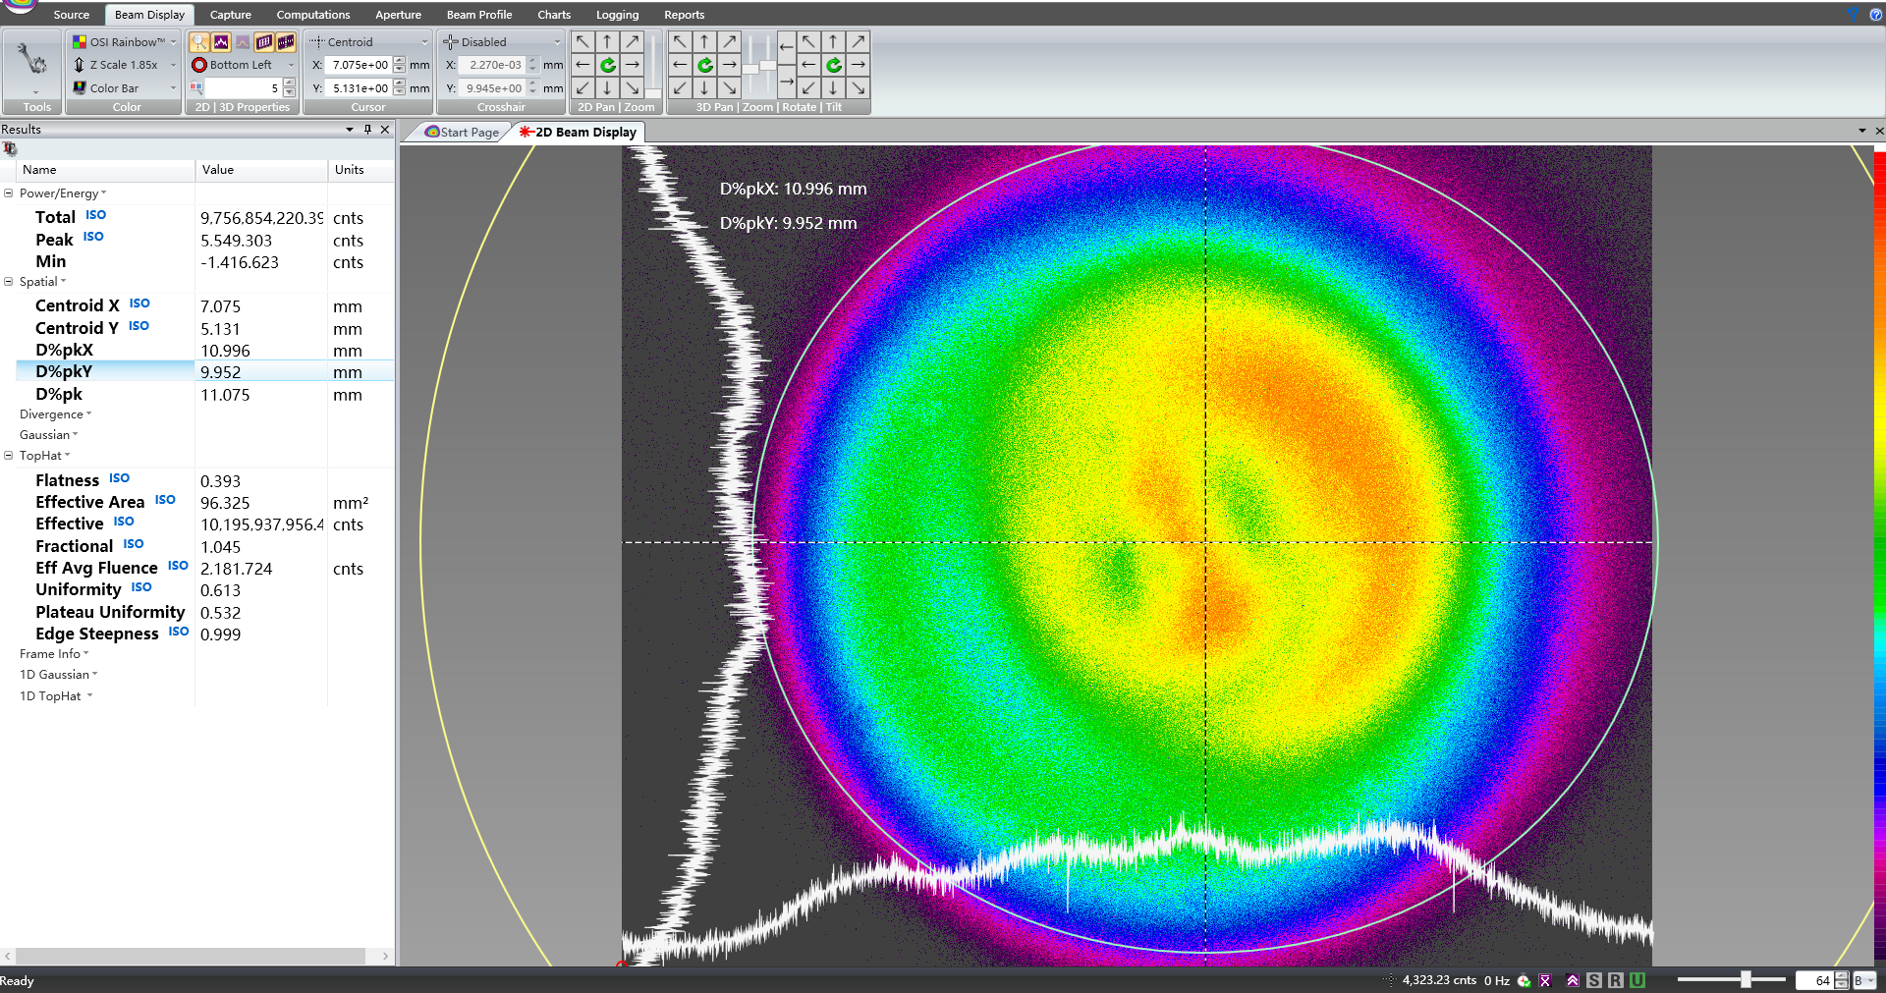The height and width of the screenshot is (993, 1886).
Task: Switch to the Aperture tab
Action: (398, 15)
